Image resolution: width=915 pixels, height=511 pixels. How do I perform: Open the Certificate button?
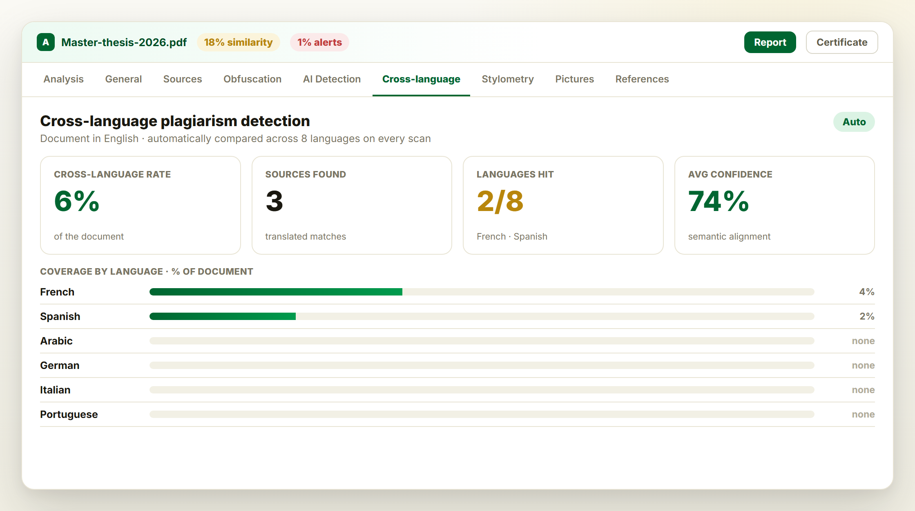click(x=842, y=42)
